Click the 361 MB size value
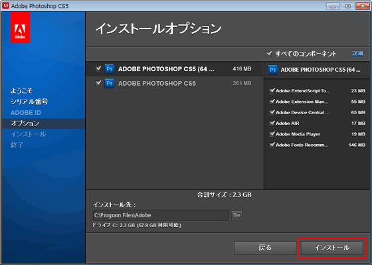Image resolution: width=372 pixels, height=265 pixels. tap(242, 83)
